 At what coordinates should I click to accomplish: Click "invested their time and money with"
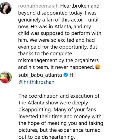coord(60,116)
